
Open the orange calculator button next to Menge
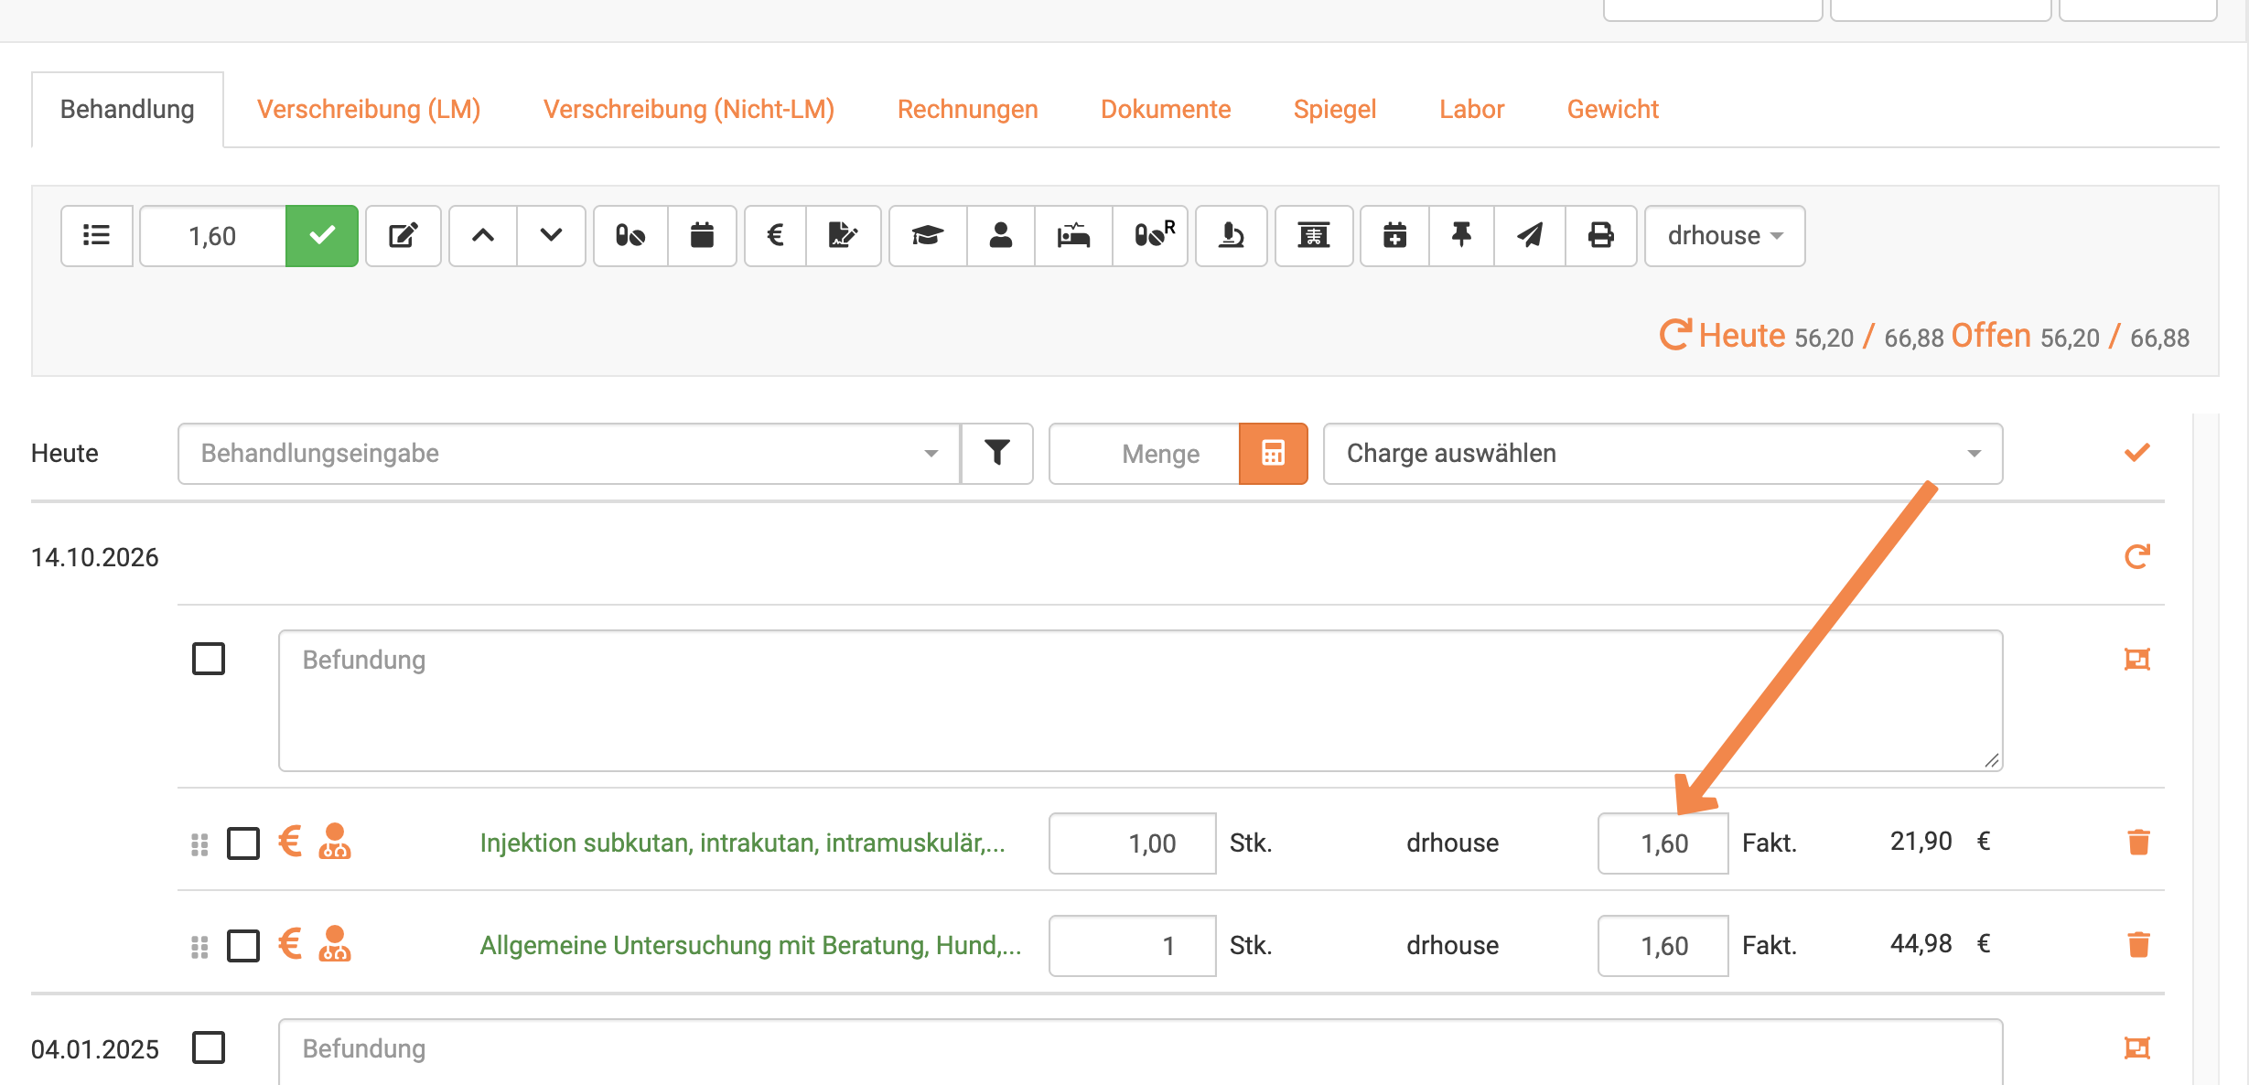(x=1273, y=454)
